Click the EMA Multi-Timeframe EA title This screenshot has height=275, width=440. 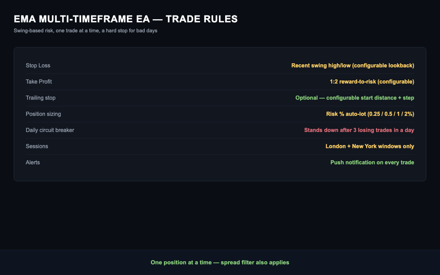[126, 19]
